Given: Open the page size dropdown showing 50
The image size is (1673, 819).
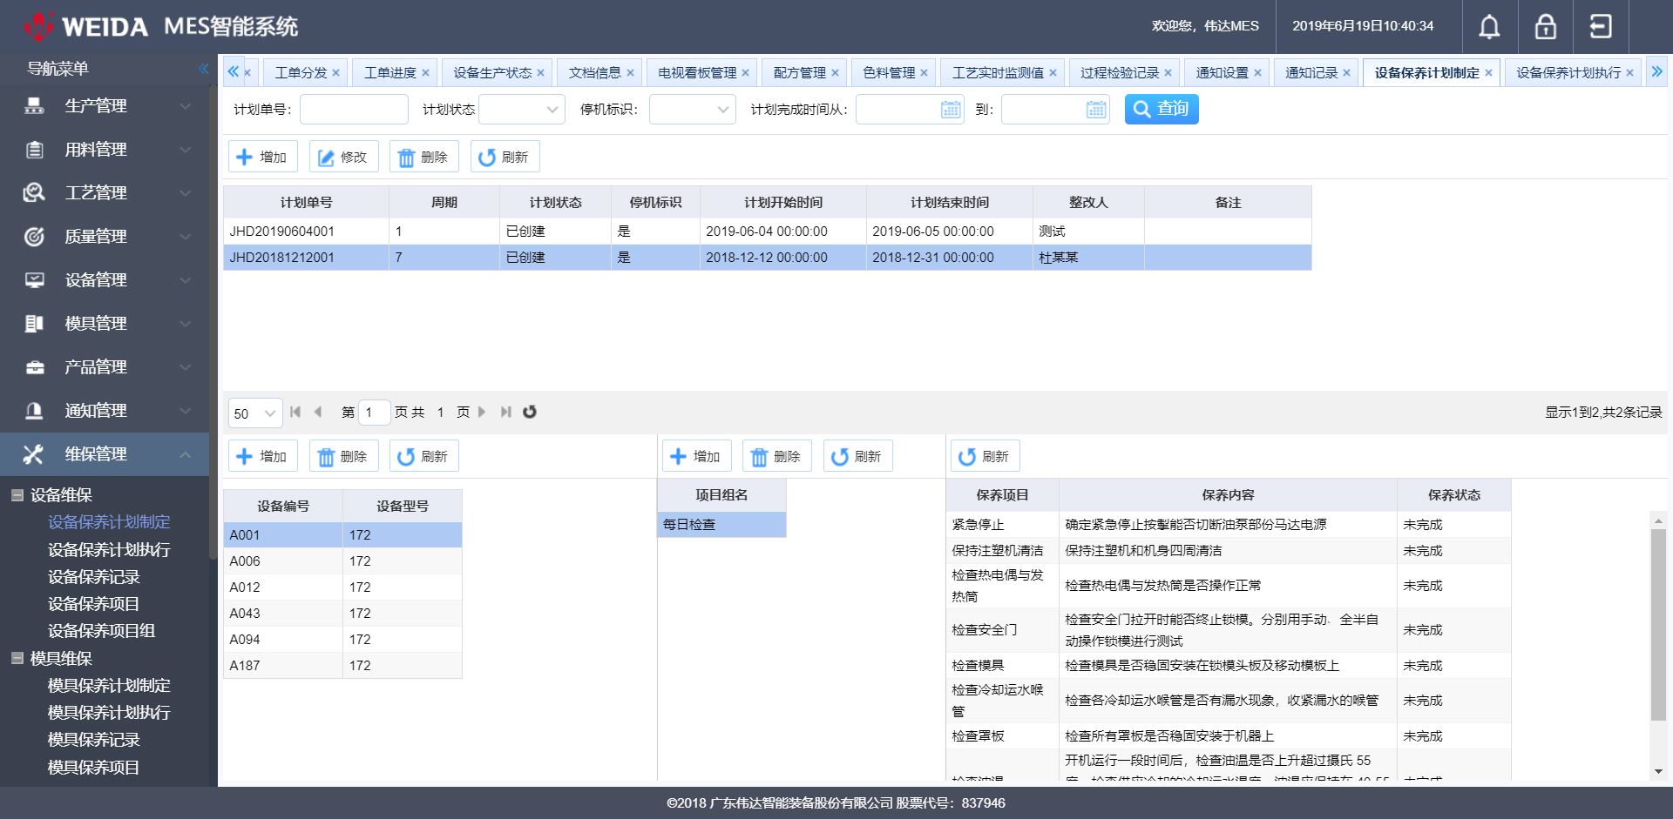Looking at the screenshot, I should [254, 413].
